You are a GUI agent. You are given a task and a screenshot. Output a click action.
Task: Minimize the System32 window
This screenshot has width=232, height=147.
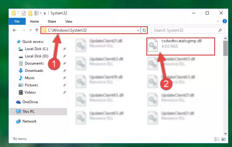[193, 13]
